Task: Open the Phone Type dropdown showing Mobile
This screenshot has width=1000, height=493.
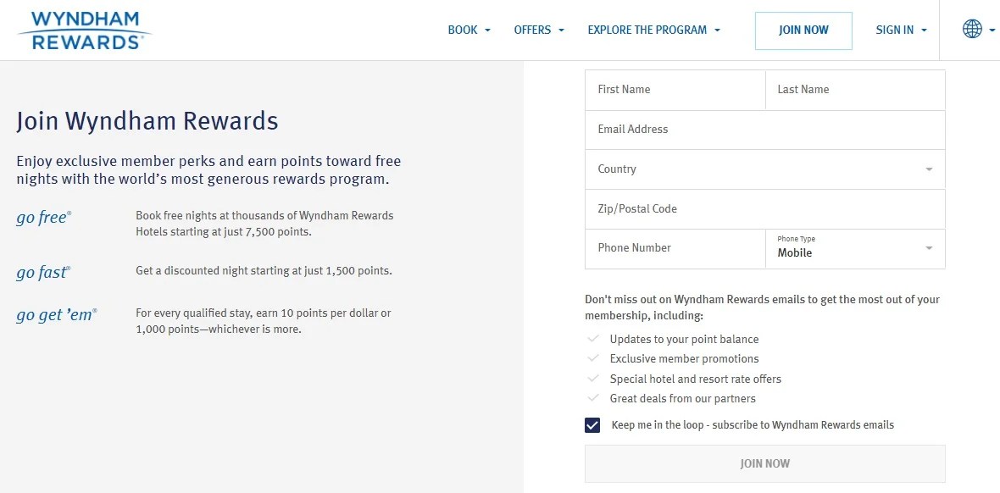Action: click(930, 249)
